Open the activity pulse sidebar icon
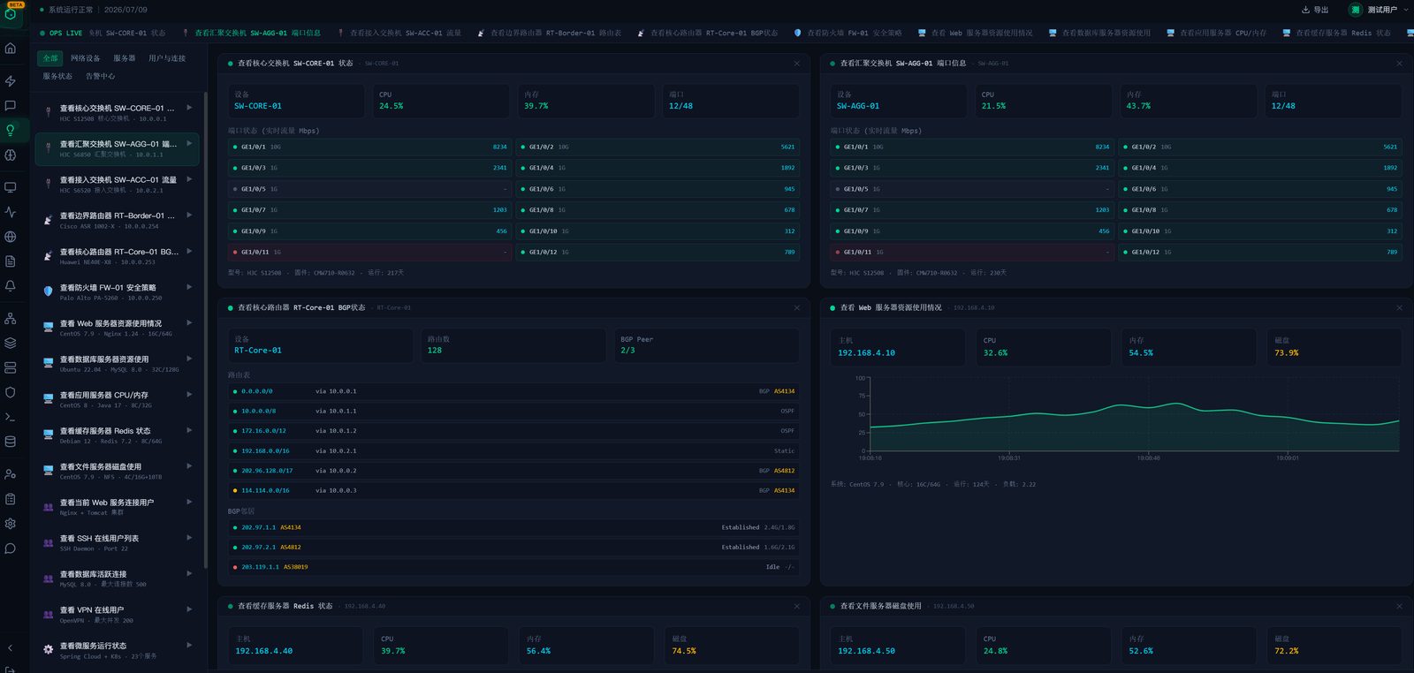The height and width of the screenshot is (673, 1414). click(11, 212)
